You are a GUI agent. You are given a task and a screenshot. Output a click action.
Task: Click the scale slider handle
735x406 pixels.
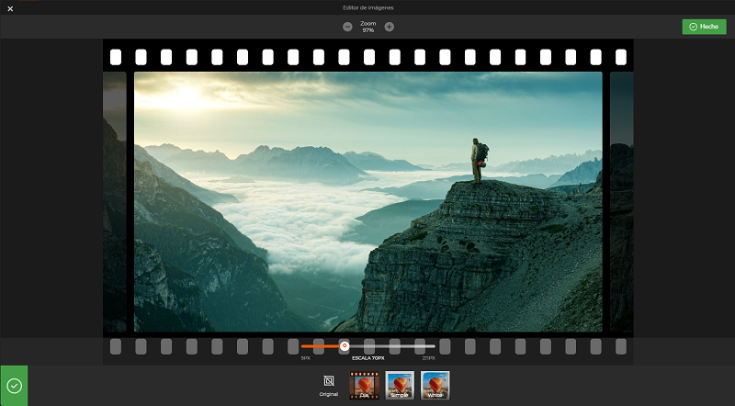(345, 346)
